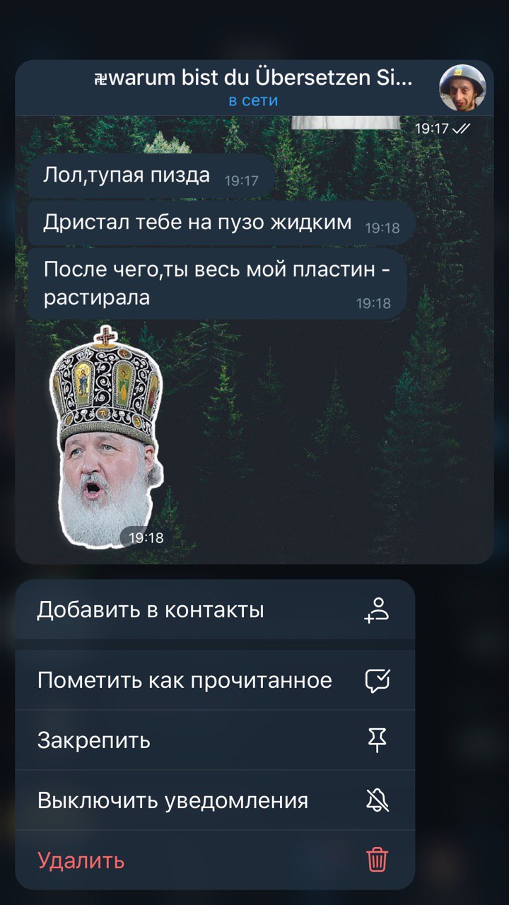This screenshot has width=509, height=905.
Task: Tap the double checkmark read receipt
Action: tap(462, 129)
